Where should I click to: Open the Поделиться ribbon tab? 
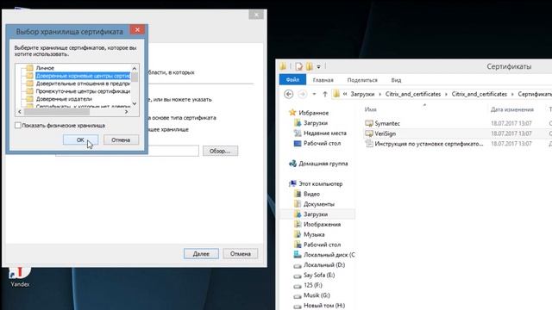click(362, 80)
